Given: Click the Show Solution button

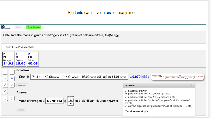Looking at the screenshot, I should click(34, 27).
